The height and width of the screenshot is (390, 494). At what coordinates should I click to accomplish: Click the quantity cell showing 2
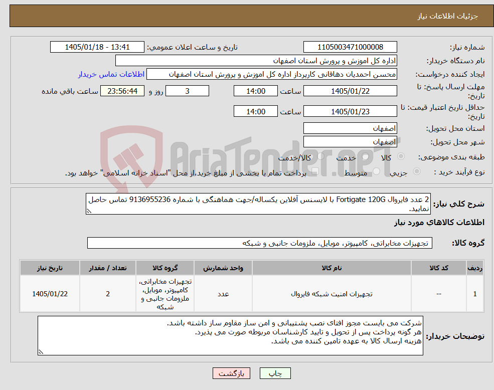pyautogui.click(x=108, y=294)
